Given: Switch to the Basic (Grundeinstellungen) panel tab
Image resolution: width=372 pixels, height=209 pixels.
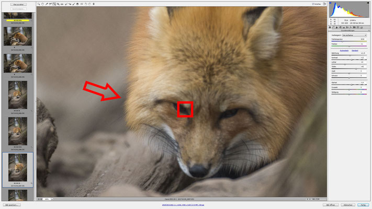Looking at the screenshot, I should coord(330,28).
